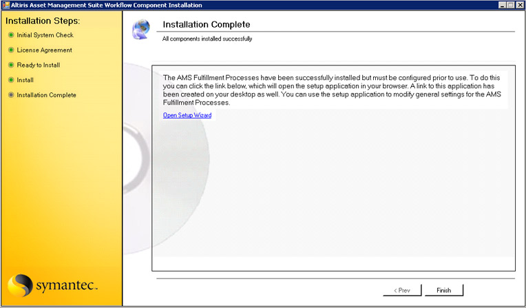The height and width of the screenshot is (308, 526).
Task: Click the Installation Steps heading
Action: pos(43,21)
